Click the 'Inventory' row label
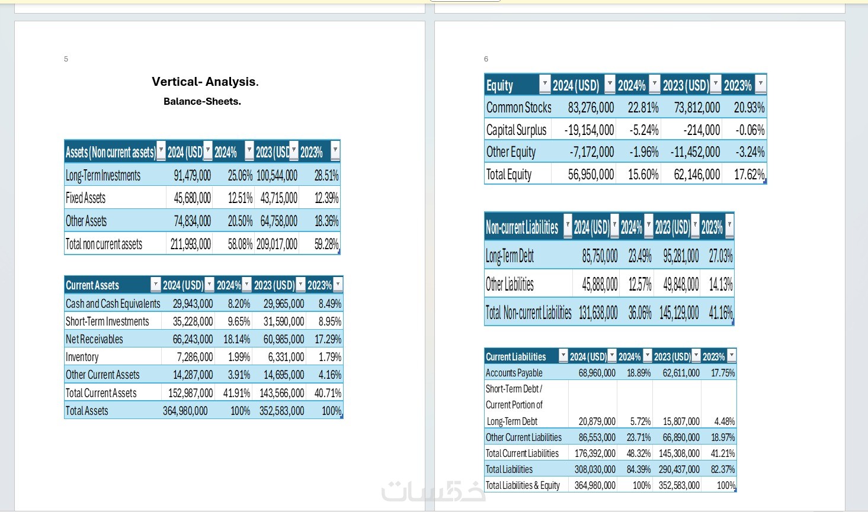Image resolution: width=868 pixels, height=512 pixels. pyautogui.click(x=82, y=357)
